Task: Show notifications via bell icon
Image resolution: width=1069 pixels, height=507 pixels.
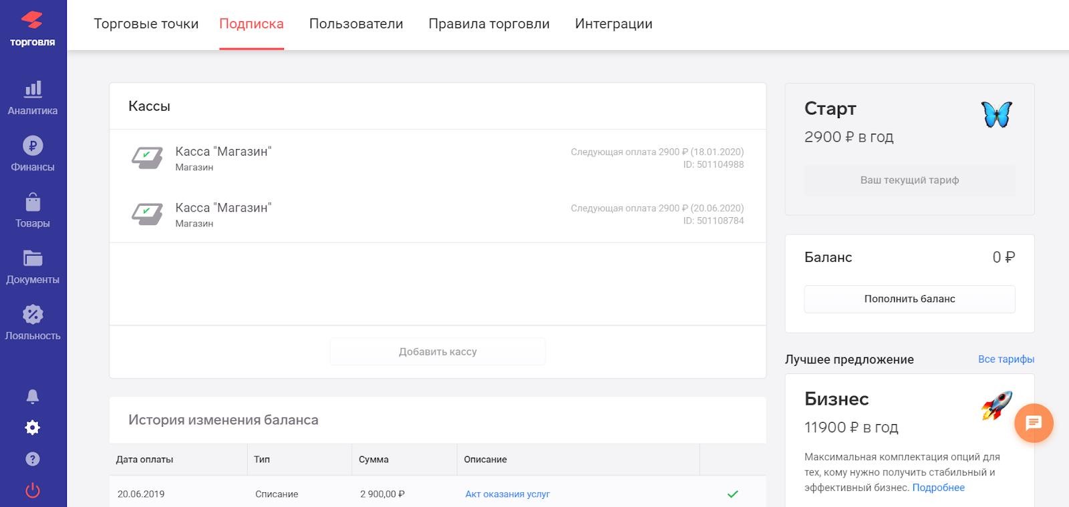Action: [33, 396]
